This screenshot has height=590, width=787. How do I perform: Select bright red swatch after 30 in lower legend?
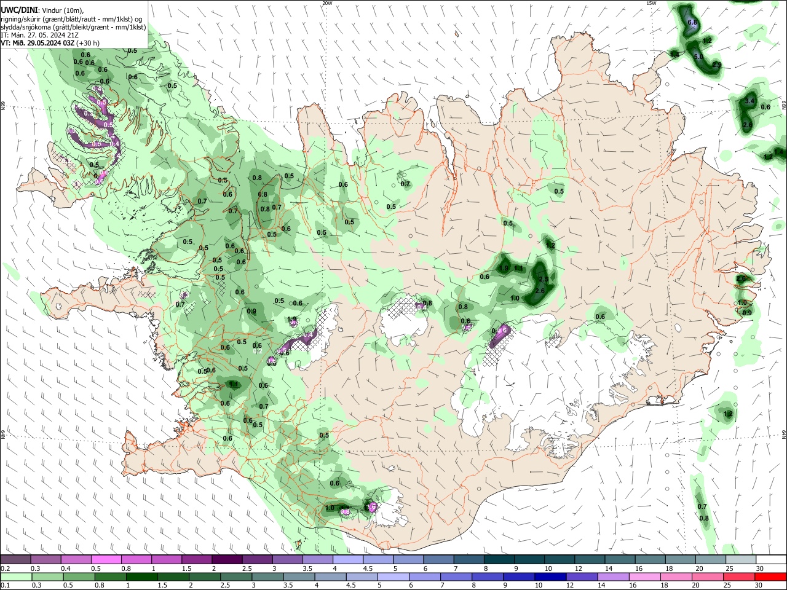(x=771, y=576)
